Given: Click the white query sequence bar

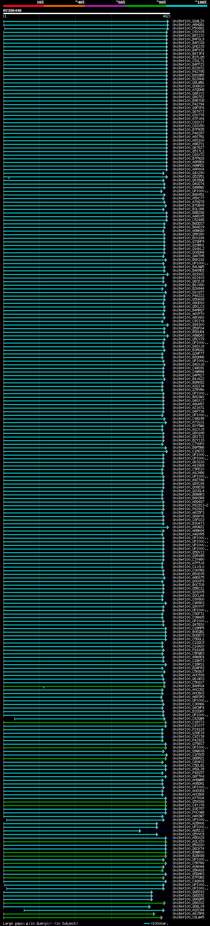Looking at the screenshot, I should (87, 13).
